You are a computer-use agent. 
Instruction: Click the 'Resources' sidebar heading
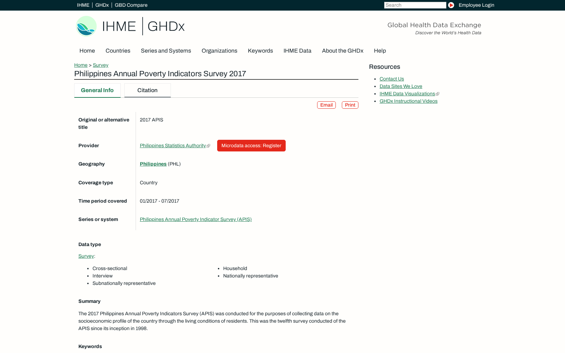click(385, 67)
